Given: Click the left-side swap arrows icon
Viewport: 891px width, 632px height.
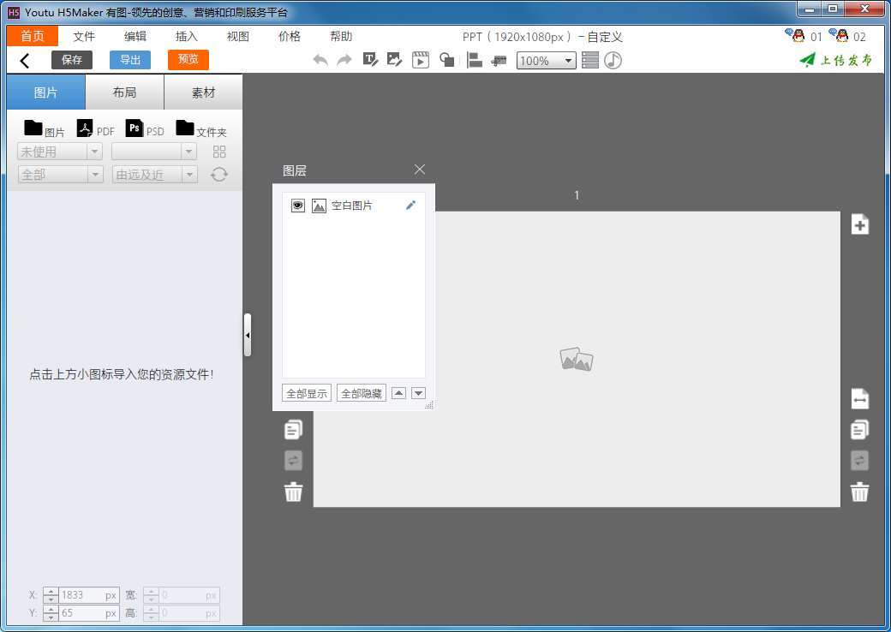Looking at the screenshot, I should click(x=293, y=461).
